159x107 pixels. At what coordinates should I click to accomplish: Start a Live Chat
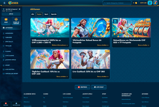point(99,87)
